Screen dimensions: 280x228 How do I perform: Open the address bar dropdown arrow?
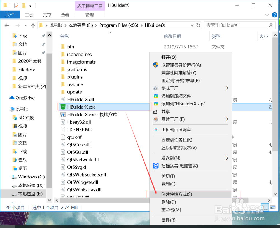pyautogui.click(x=192, y=25)
